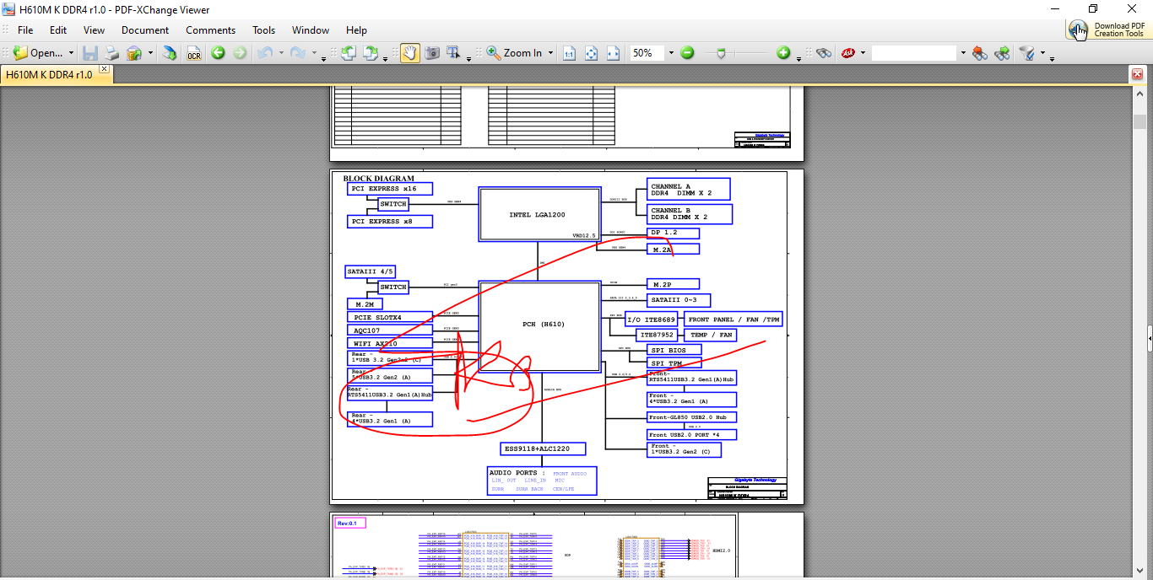Image resolution: width=1153 pixels, height=580 pixels.
Task: Rotate page clockwise icon
Action: tap(370, 53)
